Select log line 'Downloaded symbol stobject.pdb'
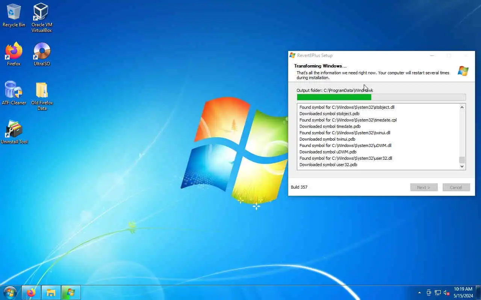The image size is (481, 300). click(x=329, y=114)
